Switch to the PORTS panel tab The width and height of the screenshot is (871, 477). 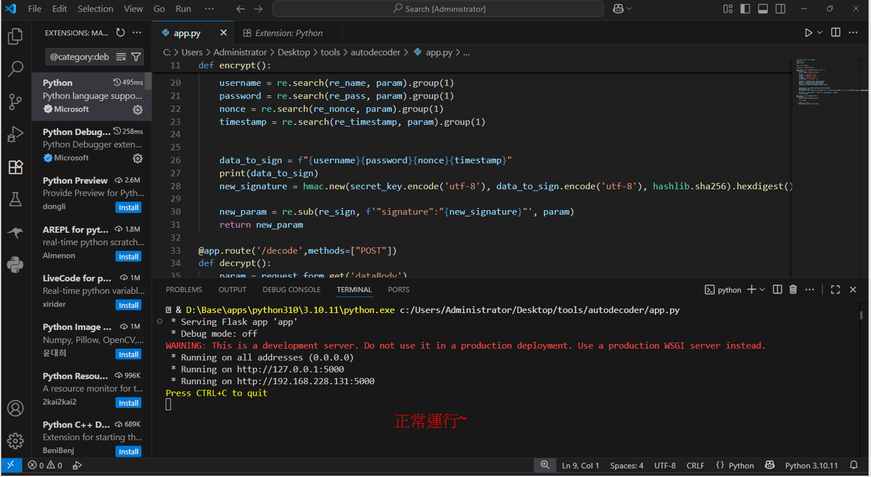[x=399, y=290]
